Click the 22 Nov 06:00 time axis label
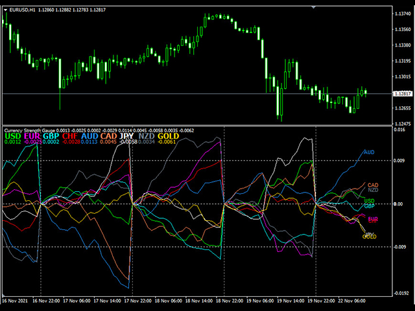This screenshot has height=311, width=415. [350, 301]
